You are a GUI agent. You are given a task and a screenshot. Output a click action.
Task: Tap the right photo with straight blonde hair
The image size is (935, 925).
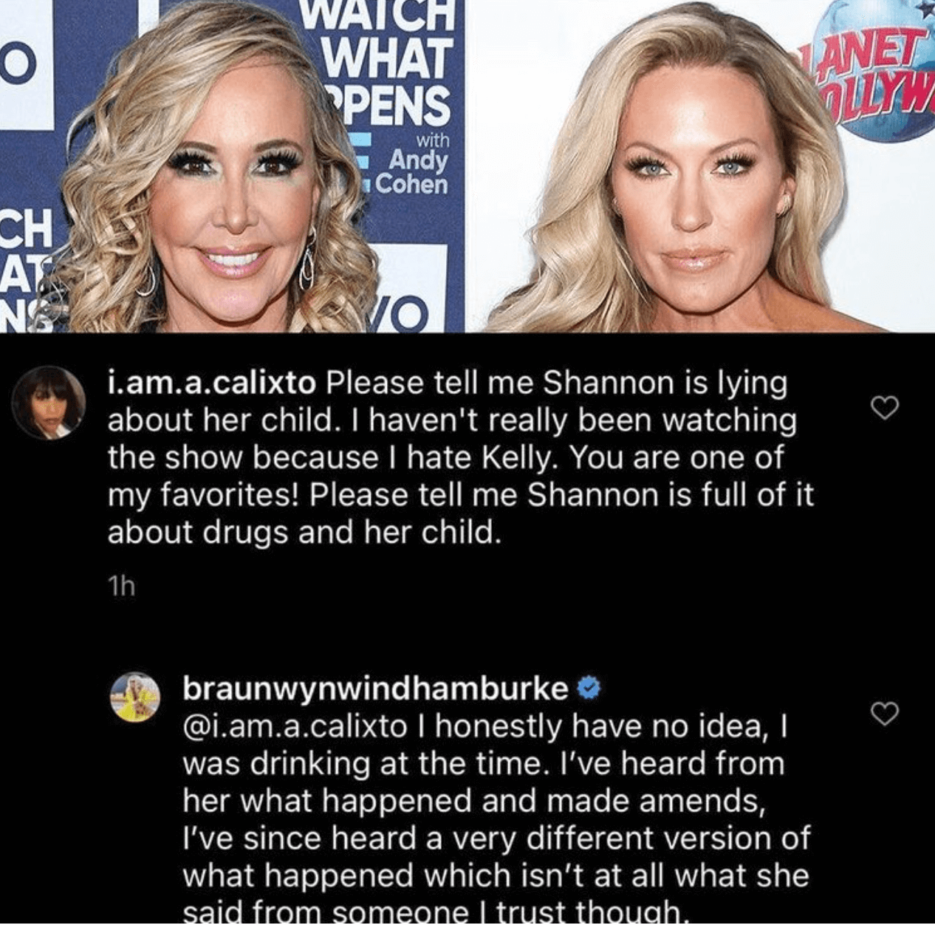[701, 166]
